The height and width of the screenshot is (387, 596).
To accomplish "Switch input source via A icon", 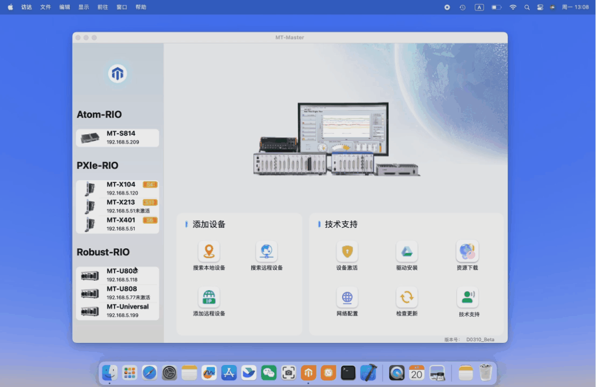I will tap(479, 7).
